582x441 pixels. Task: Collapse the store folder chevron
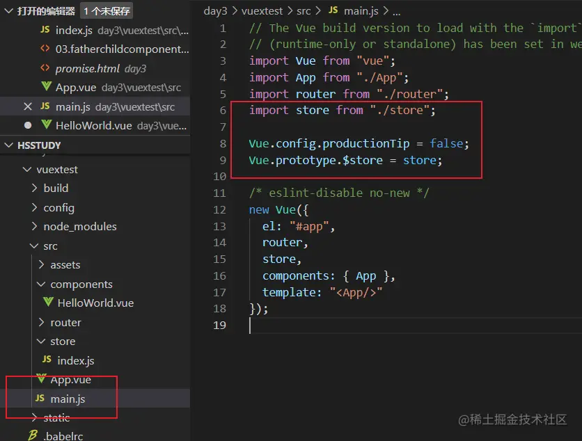click(41, 342)
